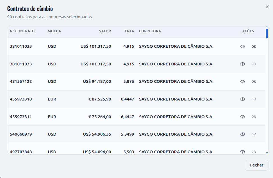The width and height of the screenshot is (273, 178).
Task: Click the TAXA column header
Action: [129, 31]
